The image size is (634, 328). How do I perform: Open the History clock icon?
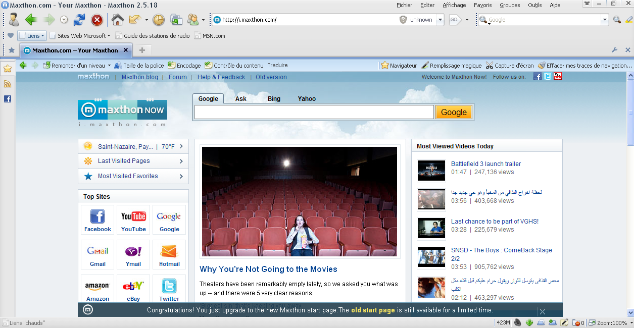tap(159, 20)
